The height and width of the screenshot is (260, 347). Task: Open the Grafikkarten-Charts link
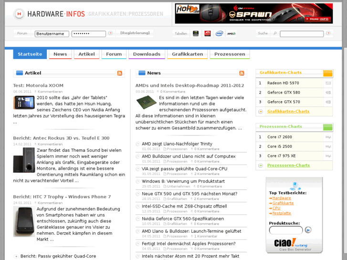[288, 111]
